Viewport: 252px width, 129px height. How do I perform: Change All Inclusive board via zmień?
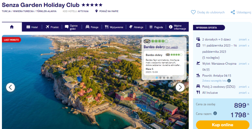pyautogui.click(x=244, y=93)
